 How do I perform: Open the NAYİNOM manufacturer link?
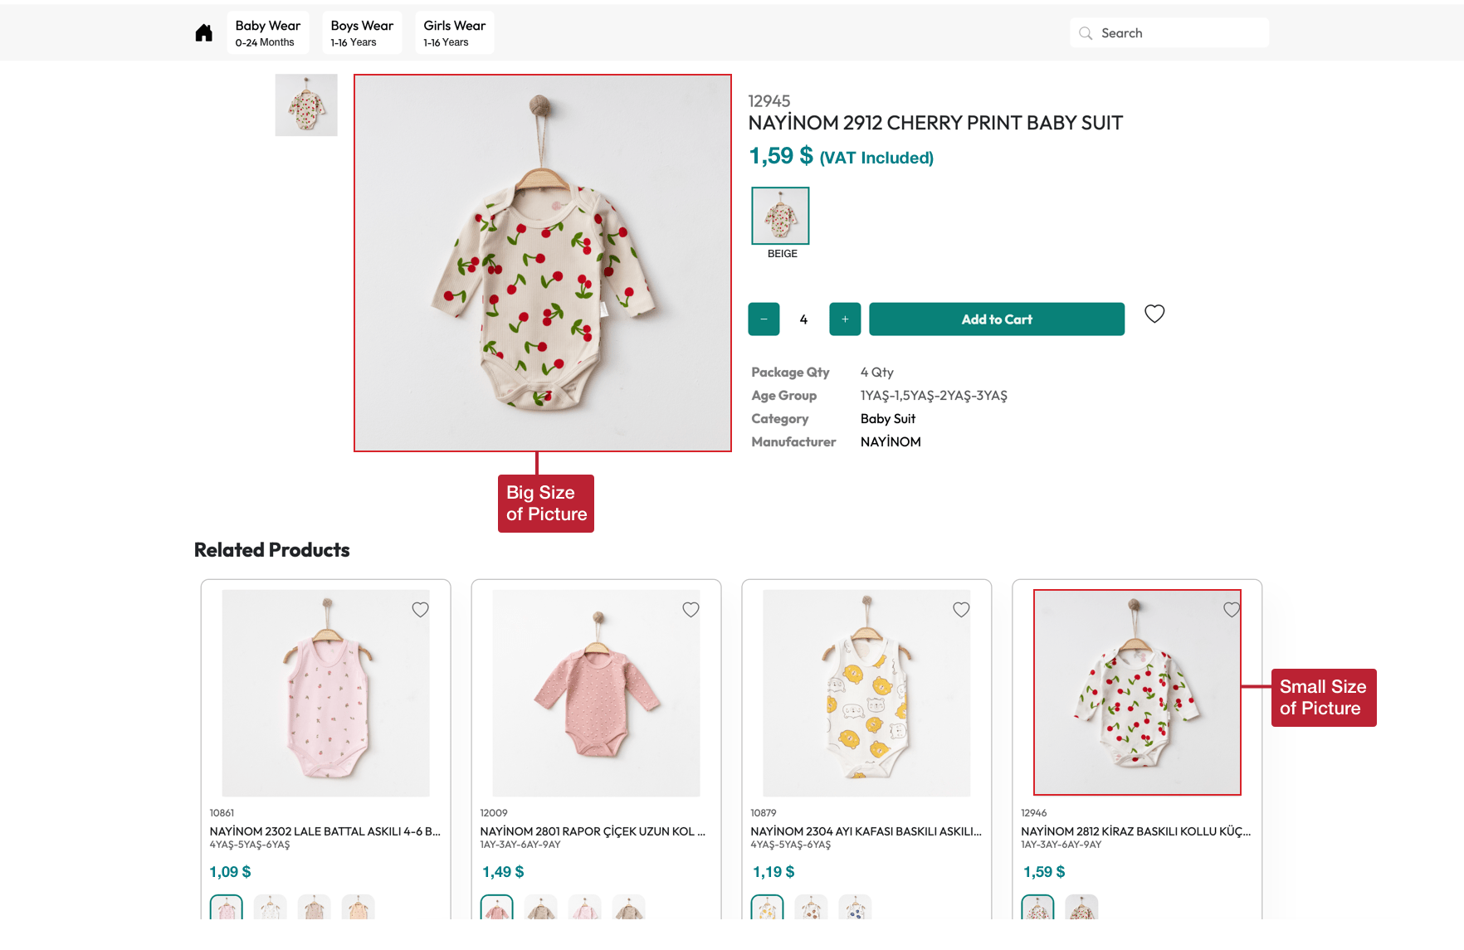pos(890,442)
